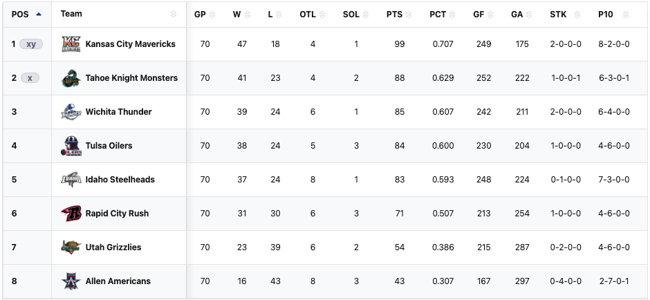This screenshot has width=650, height=300.
Task: Click the Wichita Thunder team logo
Action: coord(71,112)
